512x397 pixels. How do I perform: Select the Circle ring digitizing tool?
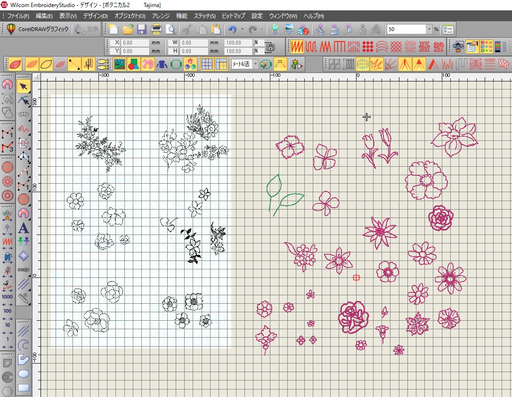tap(8, 196)
